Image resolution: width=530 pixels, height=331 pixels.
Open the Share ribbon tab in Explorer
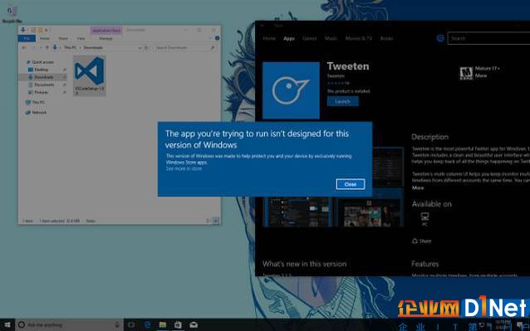pos(63,38)
